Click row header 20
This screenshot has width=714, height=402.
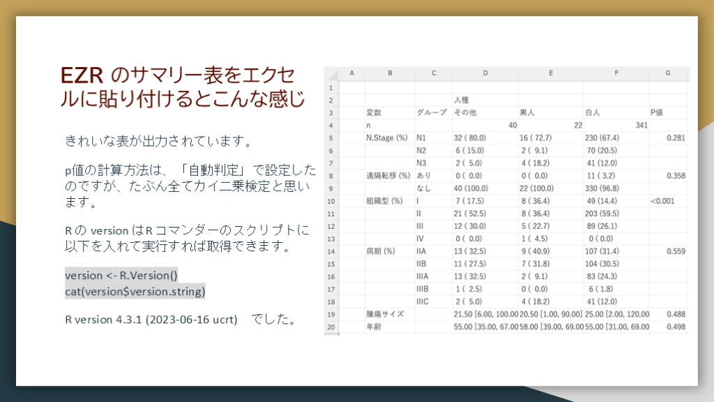click(x=331, y=327)
